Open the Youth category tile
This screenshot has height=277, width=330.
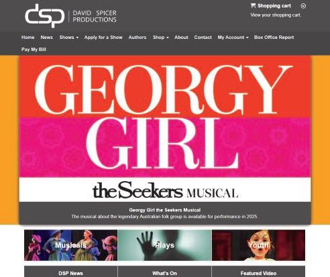(x=258, y=245)
